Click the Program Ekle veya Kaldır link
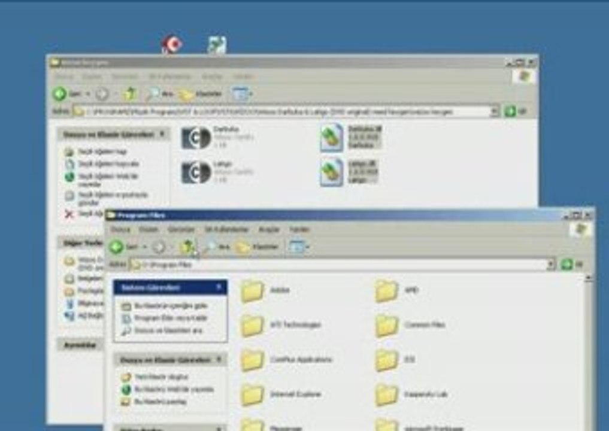 click(x=170, y=318)
